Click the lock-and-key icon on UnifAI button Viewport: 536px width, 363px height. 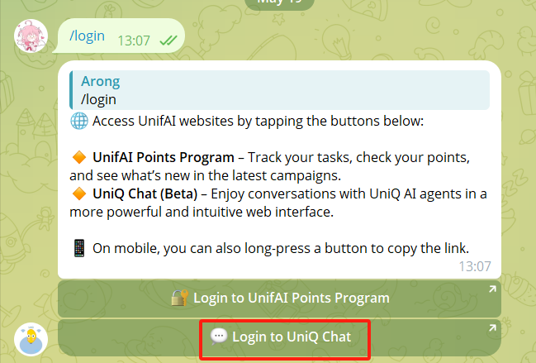coord(180,298)
